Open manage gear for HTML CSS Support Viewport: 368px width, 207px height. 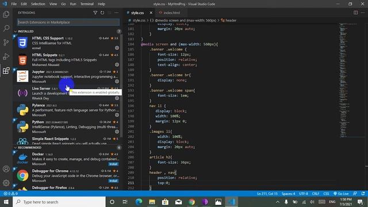point(117,48)
